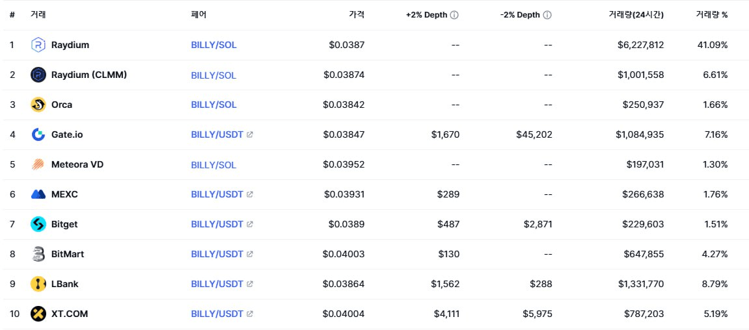Viewport: 749px width, 330px height.
Task: Open the Gate.io exchange name
Action: tap(67, 134)
